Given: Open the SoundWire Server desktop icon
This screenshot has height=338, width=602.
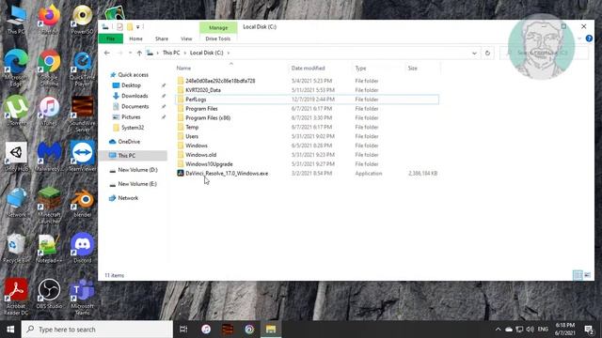Looking at the screenshot, I should pos(82,113).
